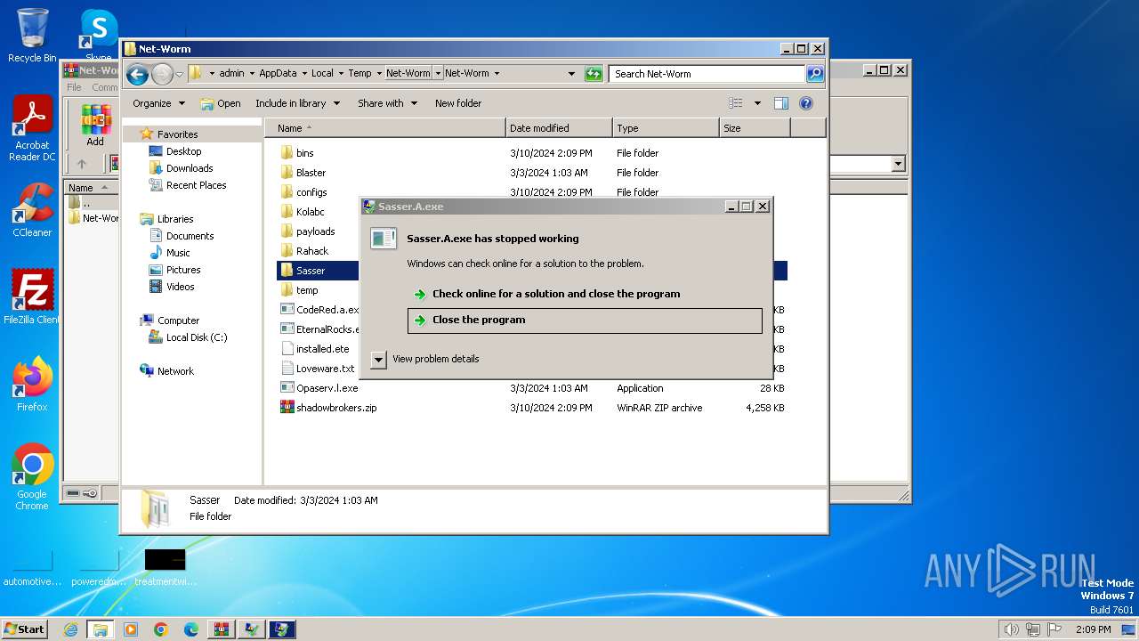Open Acrobat Reader DC desktop shortcut

point(32,129)
